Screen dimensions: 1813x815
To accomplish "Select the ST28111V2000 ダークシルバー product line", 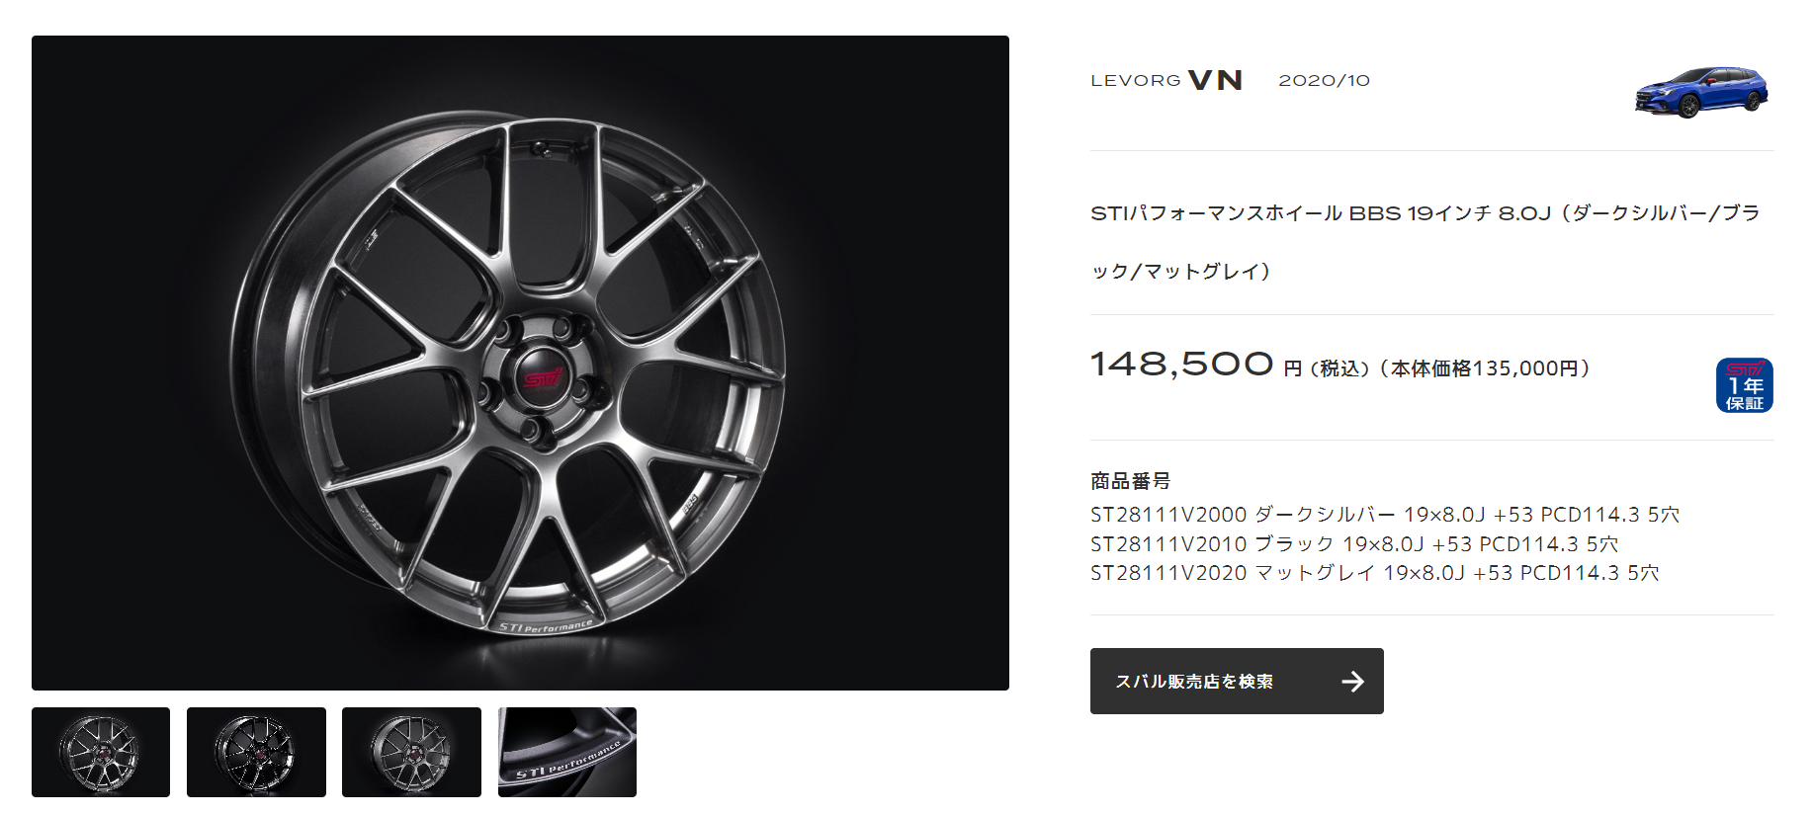I will [x=1385, y=515].
